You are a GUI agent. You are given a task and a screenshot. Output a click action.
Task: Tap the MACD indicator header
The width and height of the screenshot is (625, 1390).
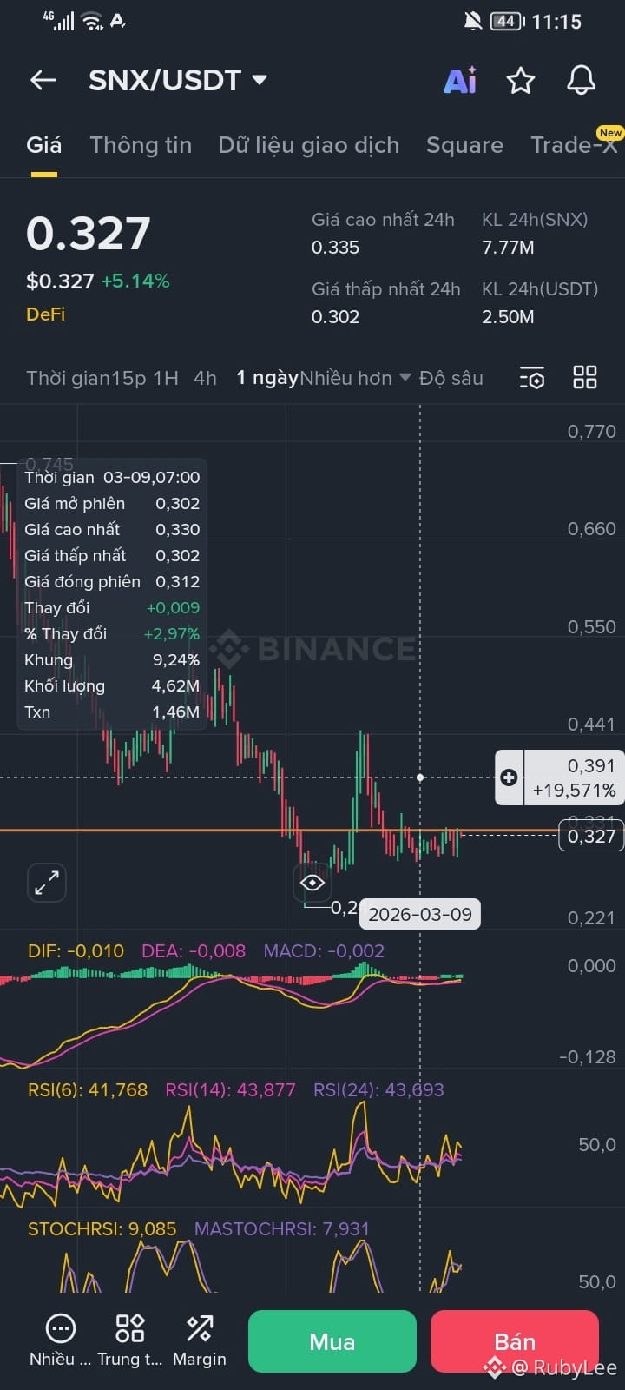[x=324, y=951]
